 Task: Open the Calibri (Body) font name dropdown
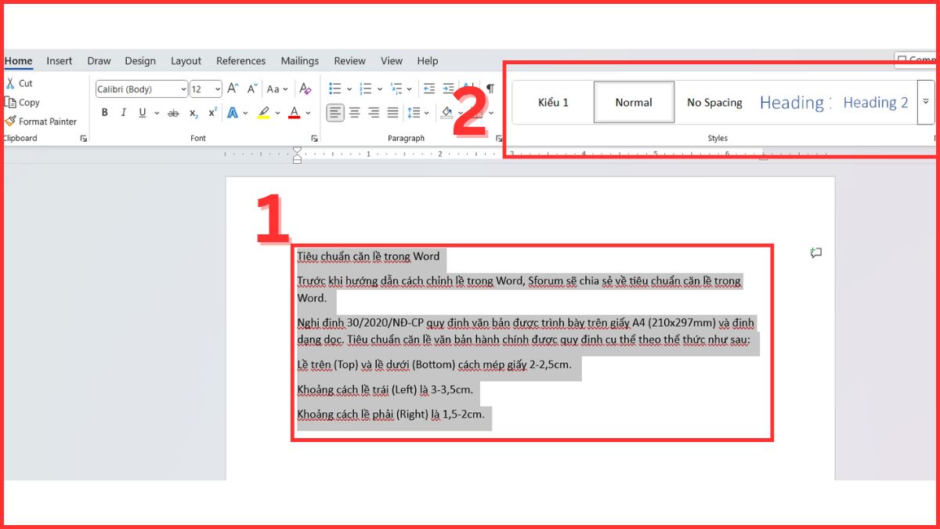pyautogui.click(x=183, y=89)
